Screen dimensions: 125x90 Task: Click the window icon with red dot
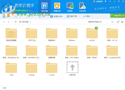(118, 22)
